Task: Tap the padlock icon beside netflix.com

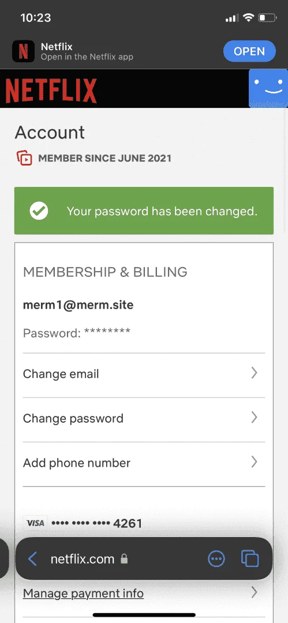Action: [124, 559]
